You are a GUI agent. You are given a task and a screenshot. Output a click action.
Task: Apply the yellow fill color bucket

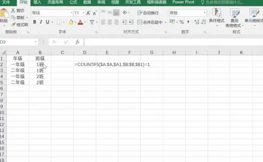pos(71,22)
